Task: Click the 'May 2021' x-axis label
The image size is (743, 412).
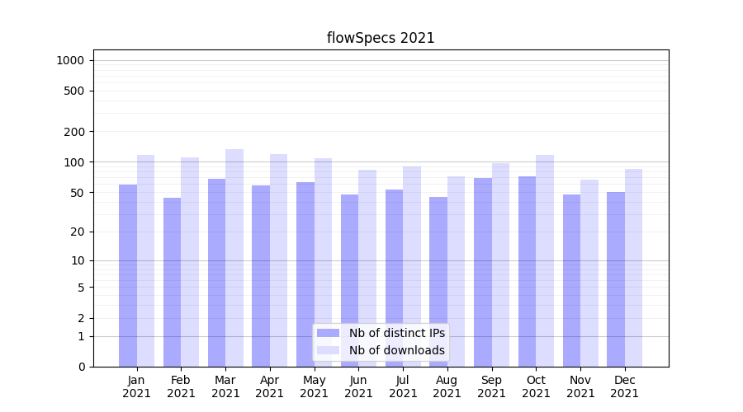Action: click(x=315, y=386)
